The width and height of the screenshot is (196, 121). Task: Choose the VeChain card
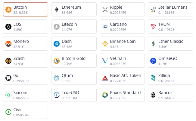(x=122, y=61)
